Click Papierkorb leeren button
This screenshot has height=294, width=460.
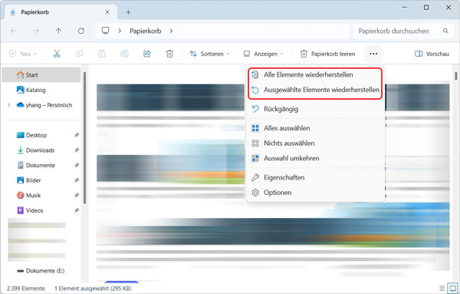(x=327, y=54)
